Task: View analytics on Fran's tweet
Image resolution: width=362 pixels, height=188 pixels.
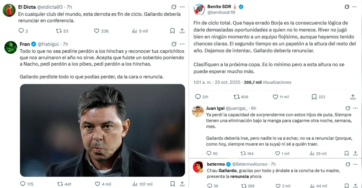Action: 134,184
